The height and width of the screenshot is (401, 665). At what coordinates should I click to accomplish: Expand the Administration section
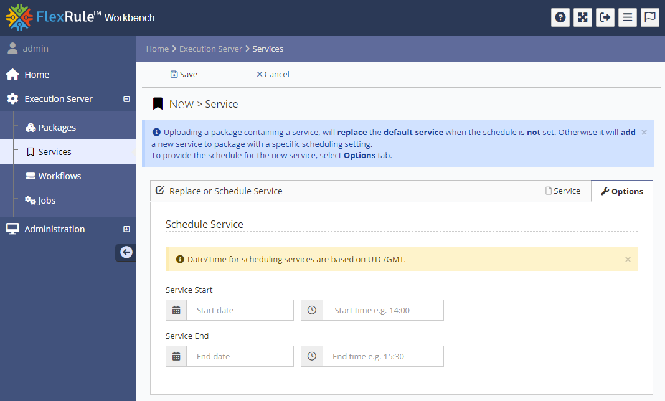pos(126,229)
